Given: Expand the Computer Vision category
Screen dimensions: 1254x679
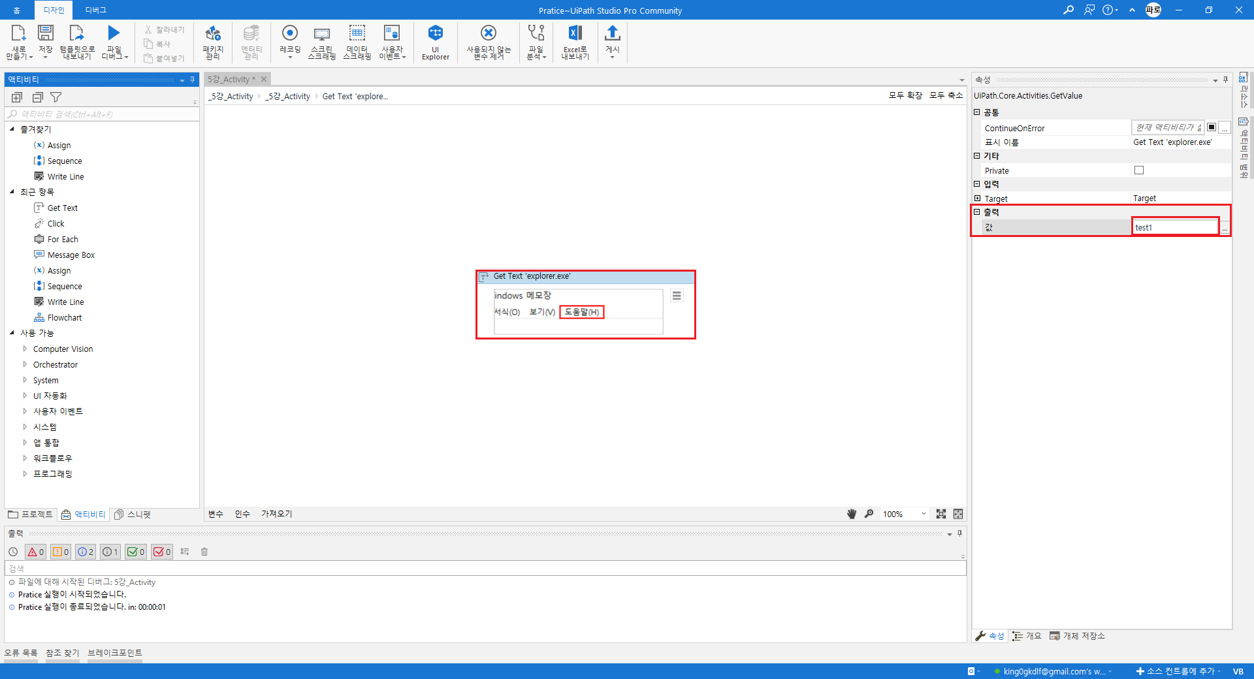Looking at the screenshot, I should pos(25,349).
